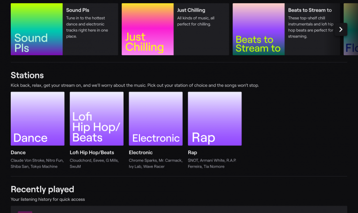Screen dimensions: 358x213
Task: Select the Beats to Stream to cover
Action: tap(259, 29)
